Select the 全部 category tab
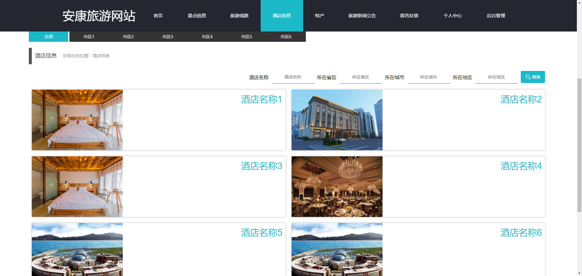This screenshot has height=276, width=582. click(x=48, y=37)
